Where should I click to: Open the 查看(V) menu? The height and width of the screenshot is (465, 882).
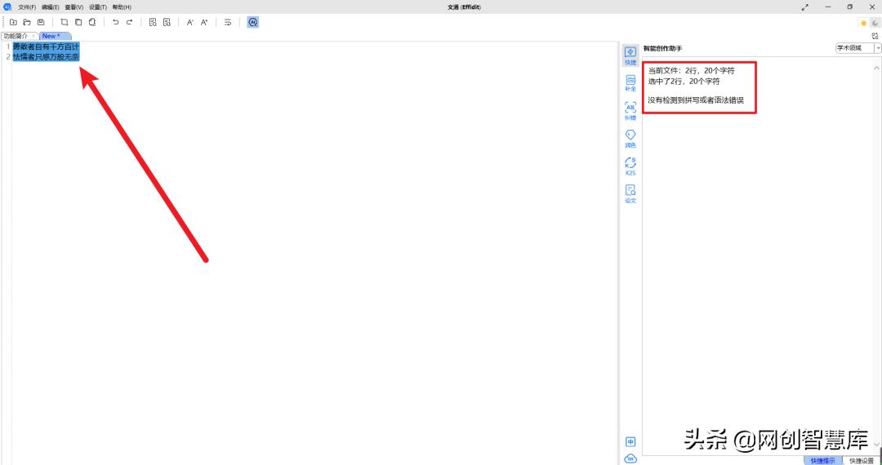tap(73, 7)
